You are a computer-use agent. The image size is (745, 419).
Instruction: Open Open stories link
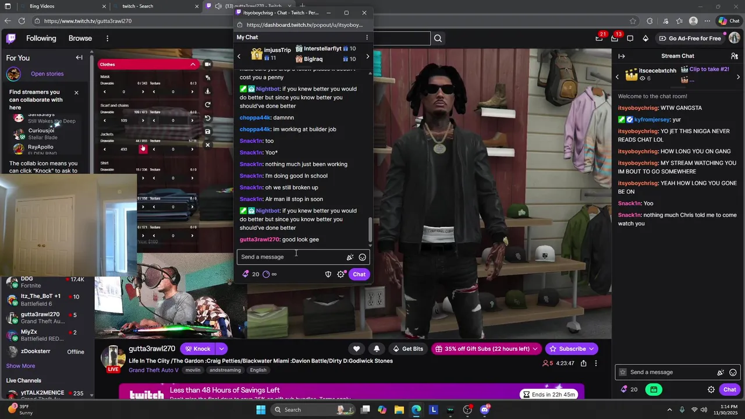pyautogui.click(x=47, y=74)
